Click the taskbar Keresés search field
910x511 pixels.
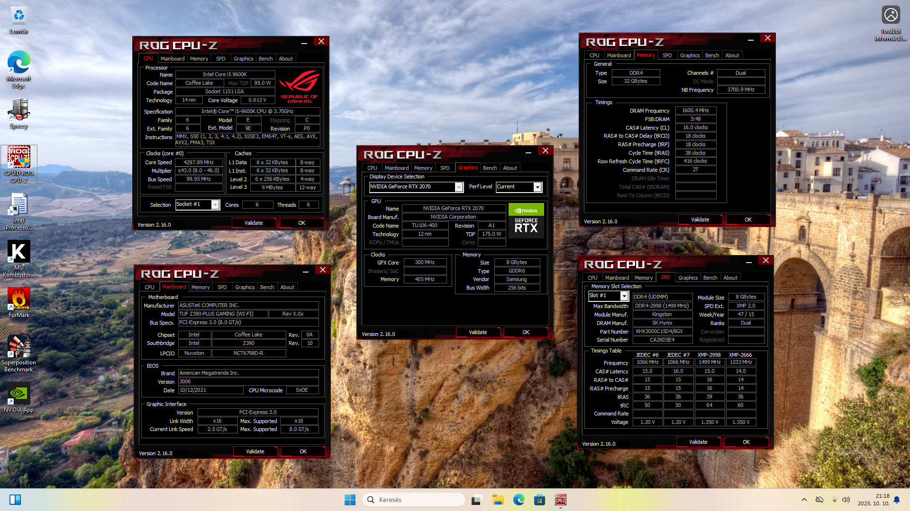(413, 500)
